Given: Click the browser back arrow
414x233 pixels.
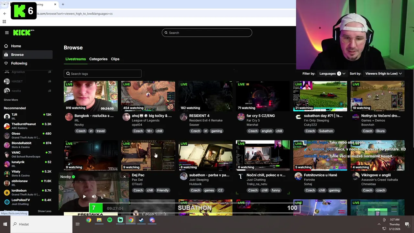Looking at the screenshot, I should [x=5, y=14].
